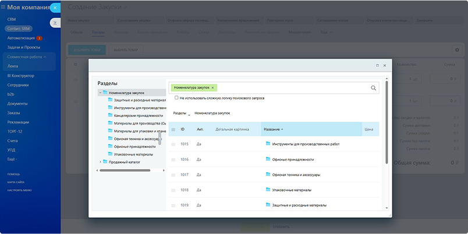This screenshot has height=234, width=468.
Task: Click the blue round close button on sidebar
Action: (55, 8)
